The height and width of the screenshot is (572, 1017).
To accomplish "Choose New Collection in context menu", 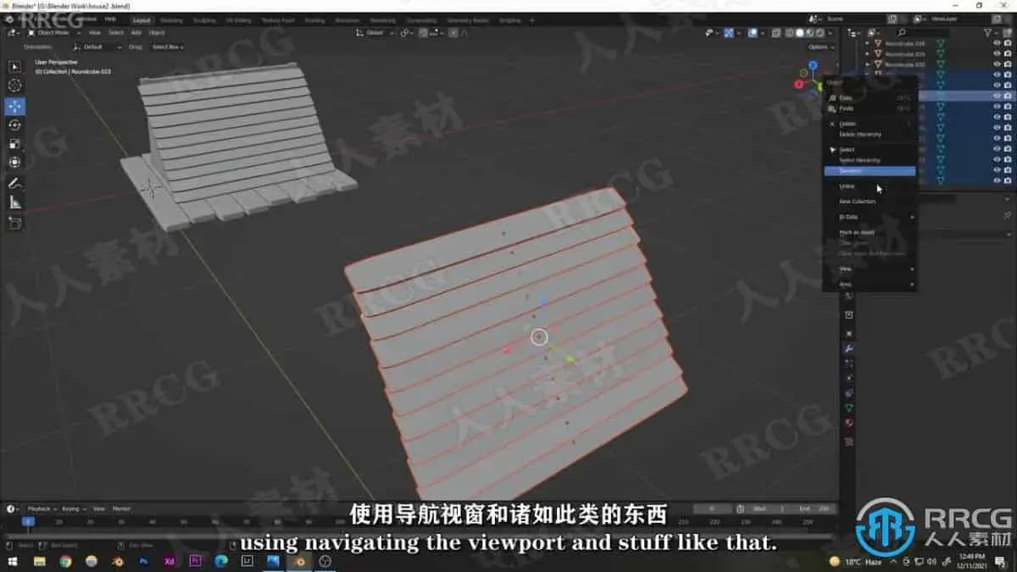I will tap(870, 202).
